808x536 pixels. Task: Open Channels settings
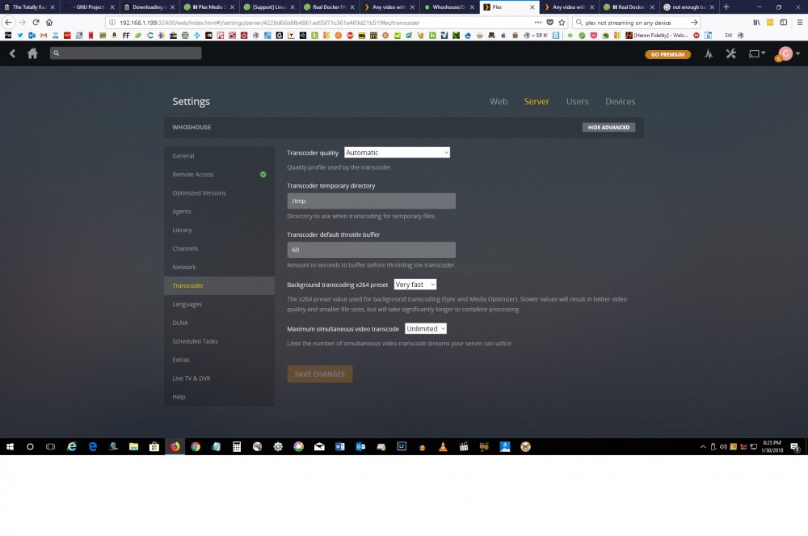[219, 248]
